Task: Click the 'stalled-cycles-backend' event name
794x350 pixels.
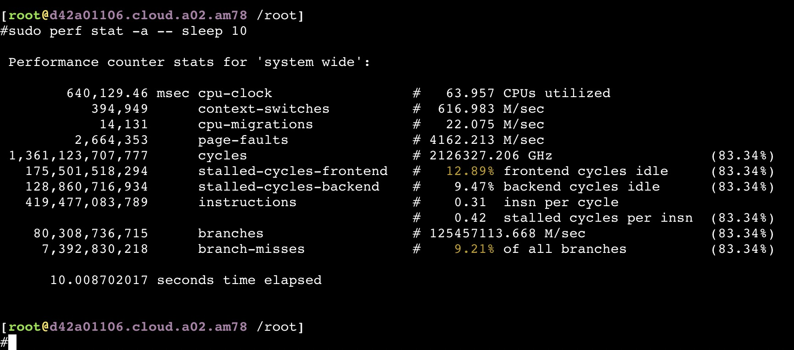Action: (x=289, y=187)
